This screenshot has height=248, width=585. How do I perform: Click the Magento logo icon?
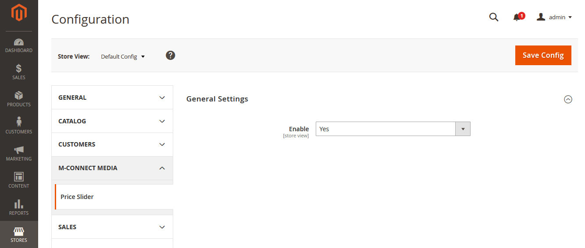coord(19,13)
